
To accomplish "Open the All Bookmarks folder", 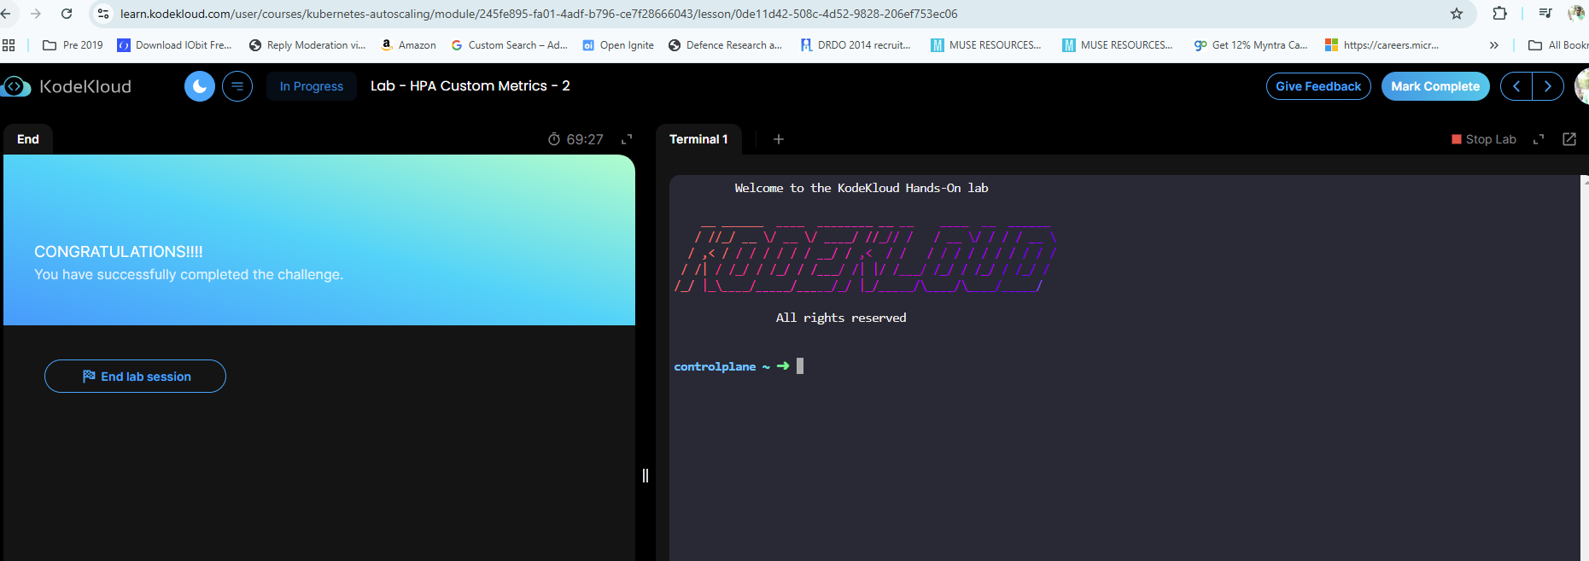I will click(x=1558, y=45).
